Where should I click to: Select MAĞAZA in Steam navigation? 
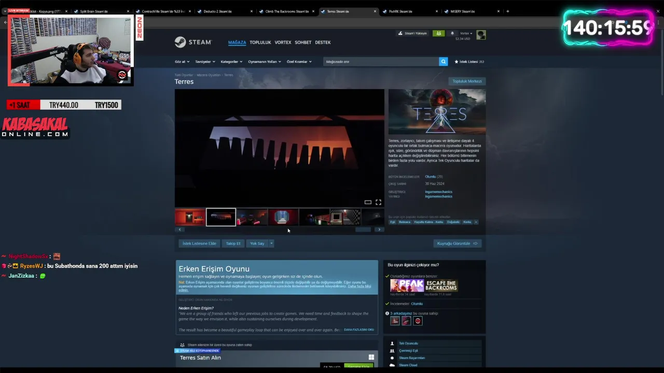pos(237,42)
